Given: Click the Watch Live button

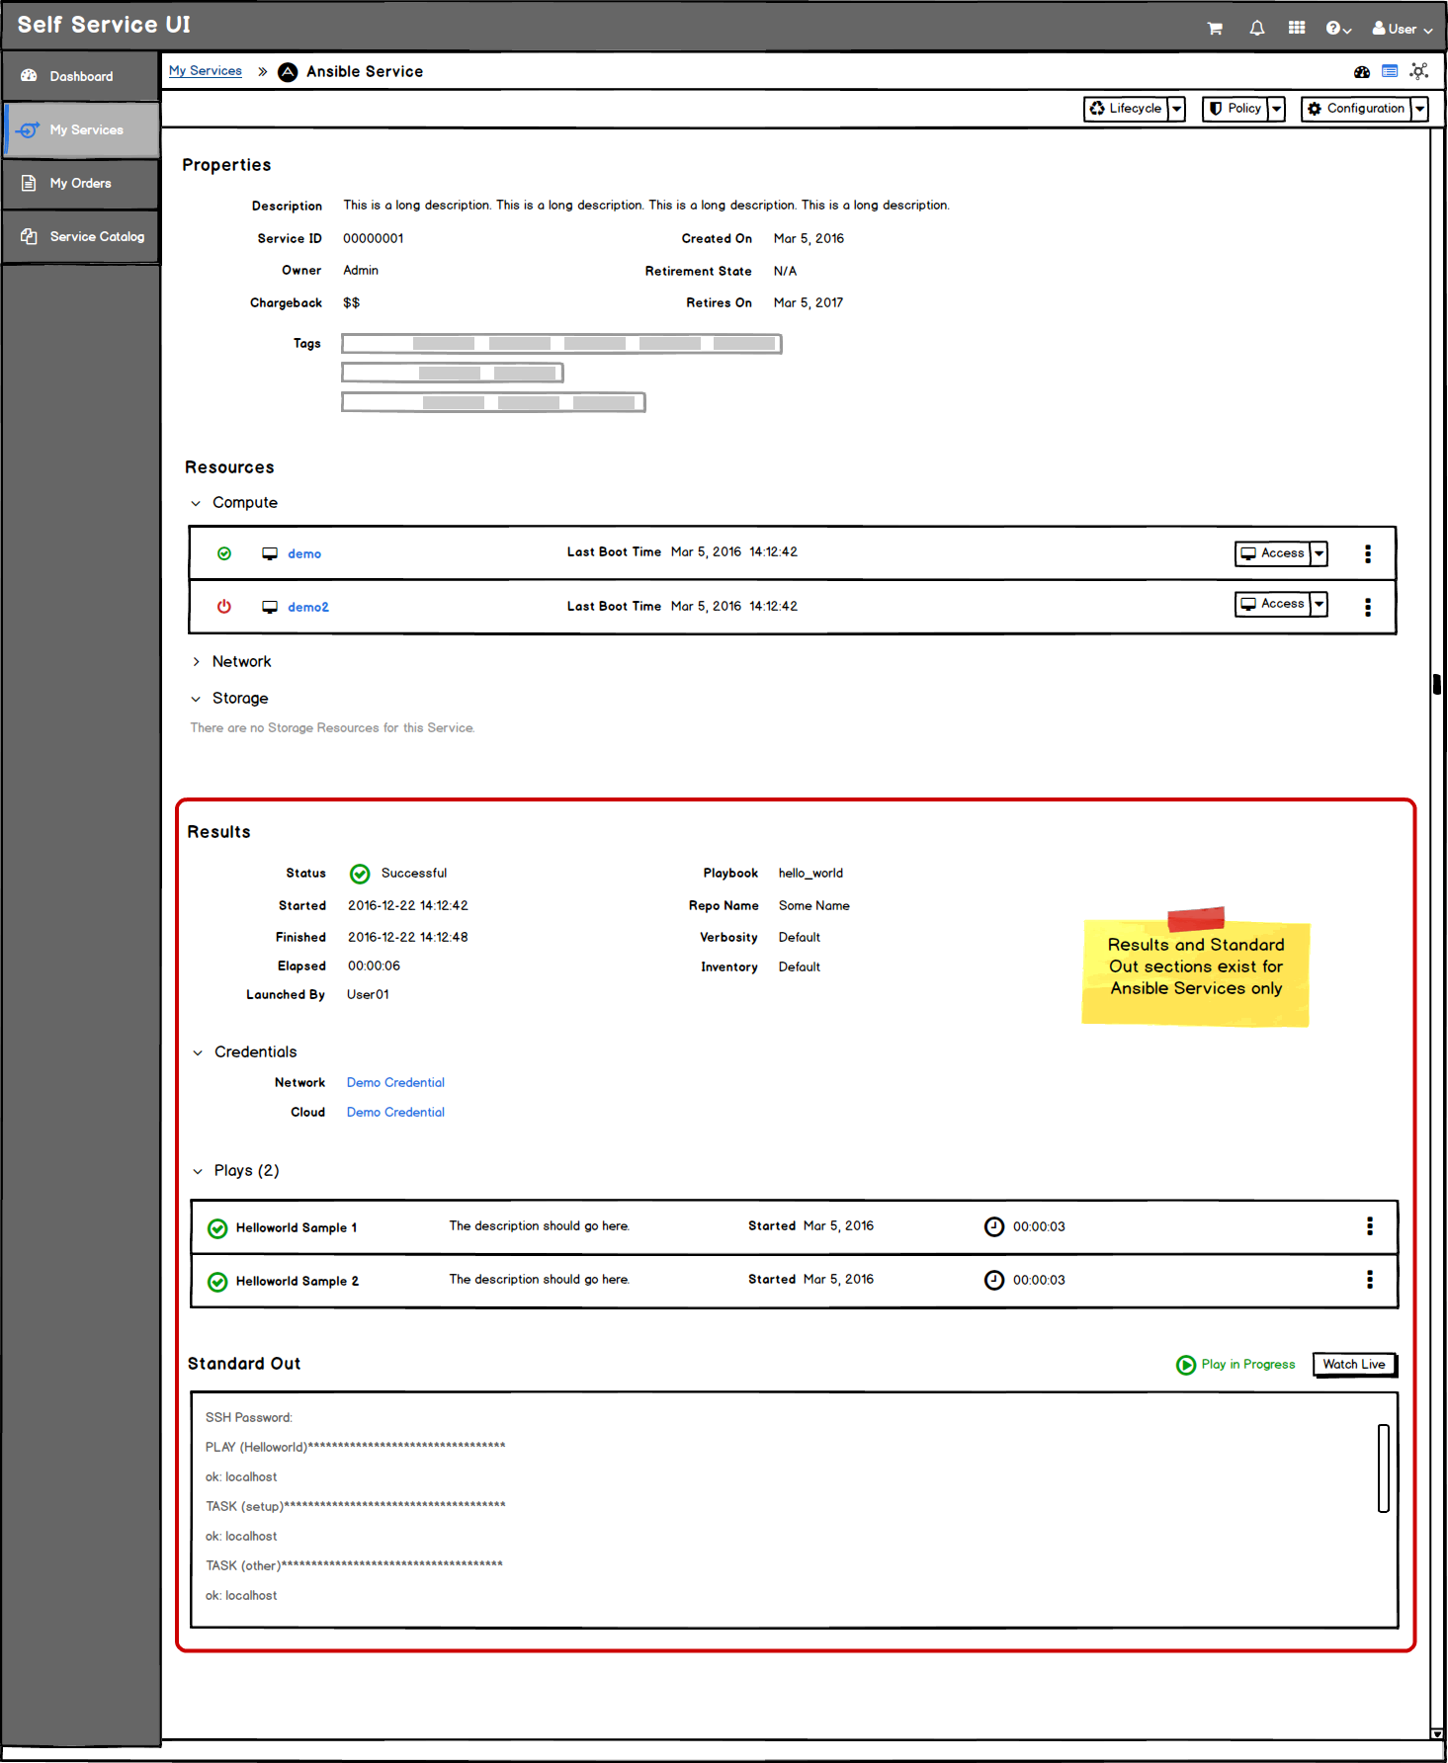Looking at the screenshot, I should point(1354,1365).
